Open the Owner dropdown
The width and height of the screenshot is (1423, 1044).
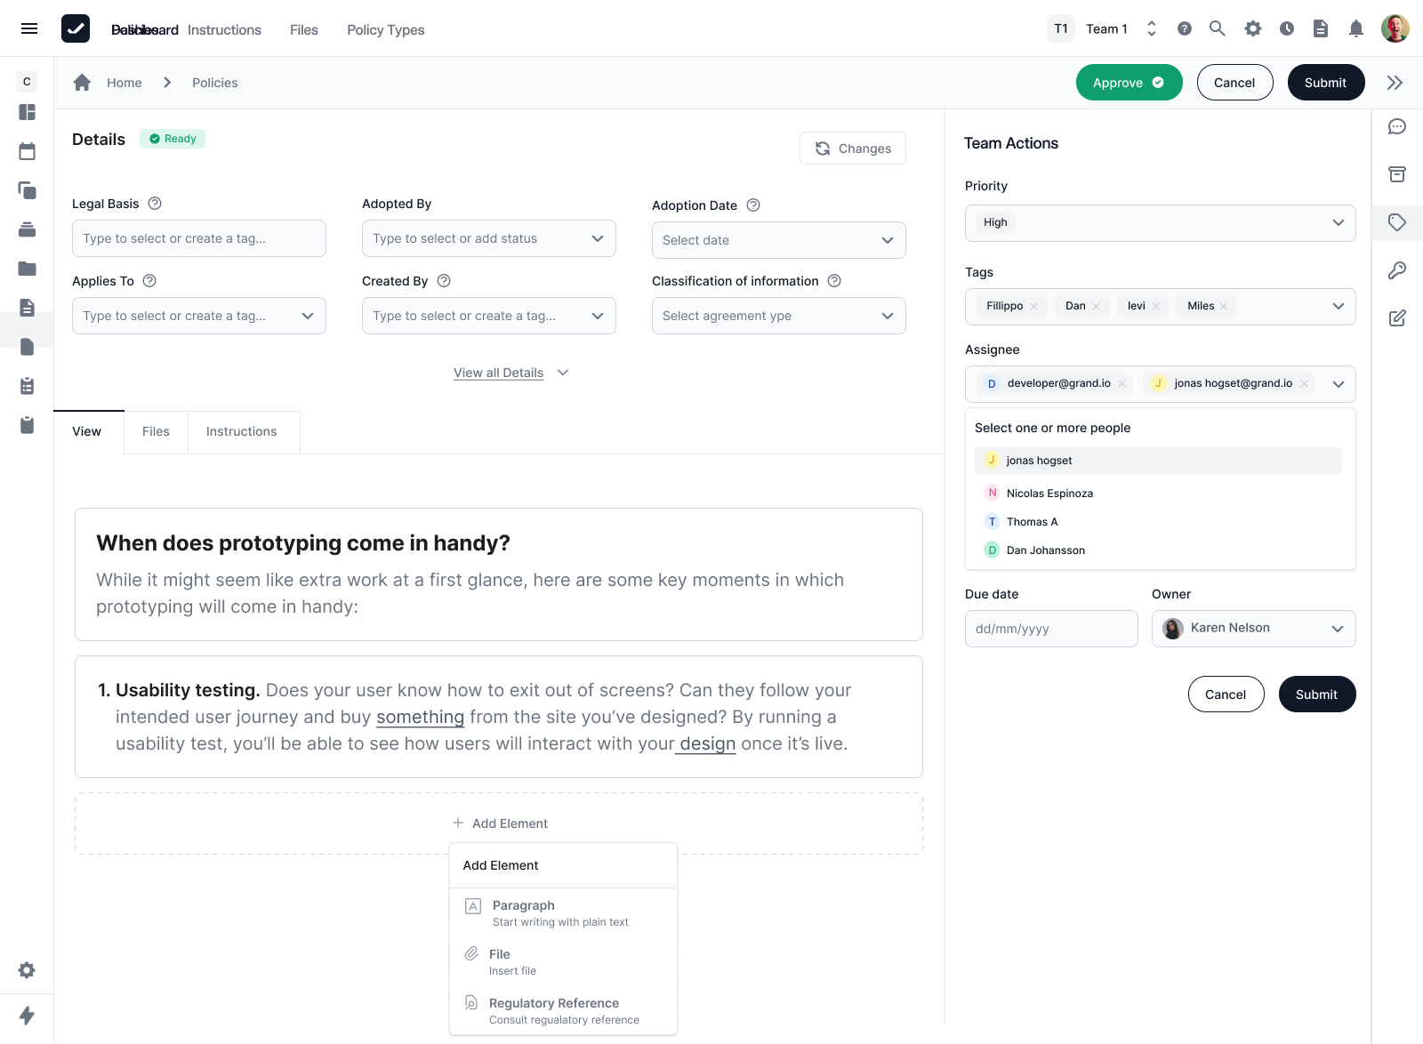point(1253,629)
